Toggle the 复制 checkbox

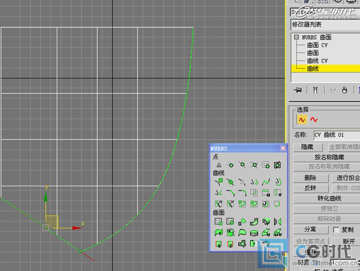(x=336, y=230)
